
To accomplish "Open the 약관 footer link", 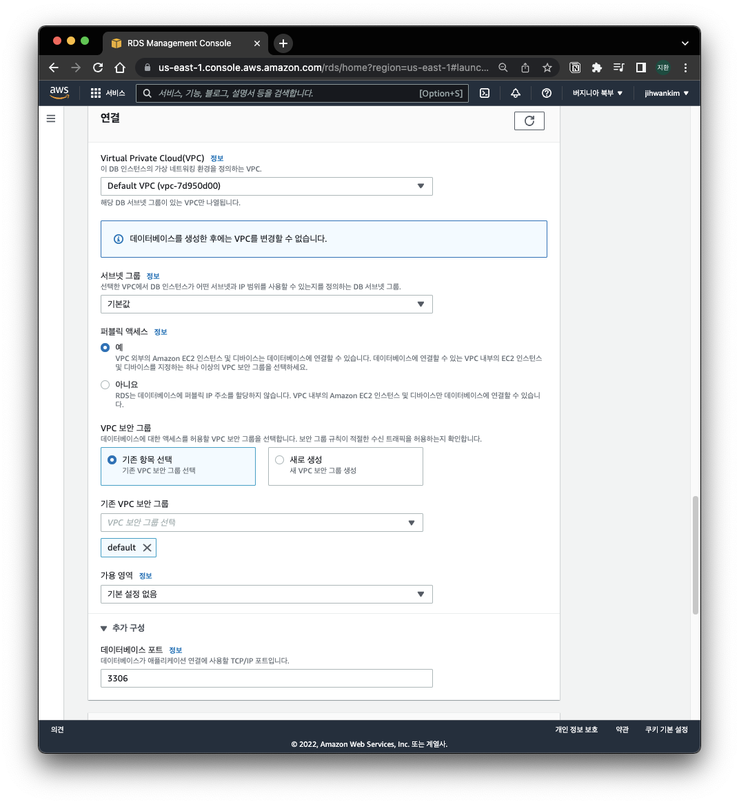I will click(x=622, y=730).
